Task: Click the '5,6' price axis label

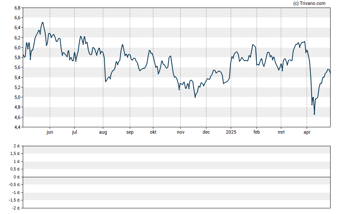Action: (x=17, y=67)
